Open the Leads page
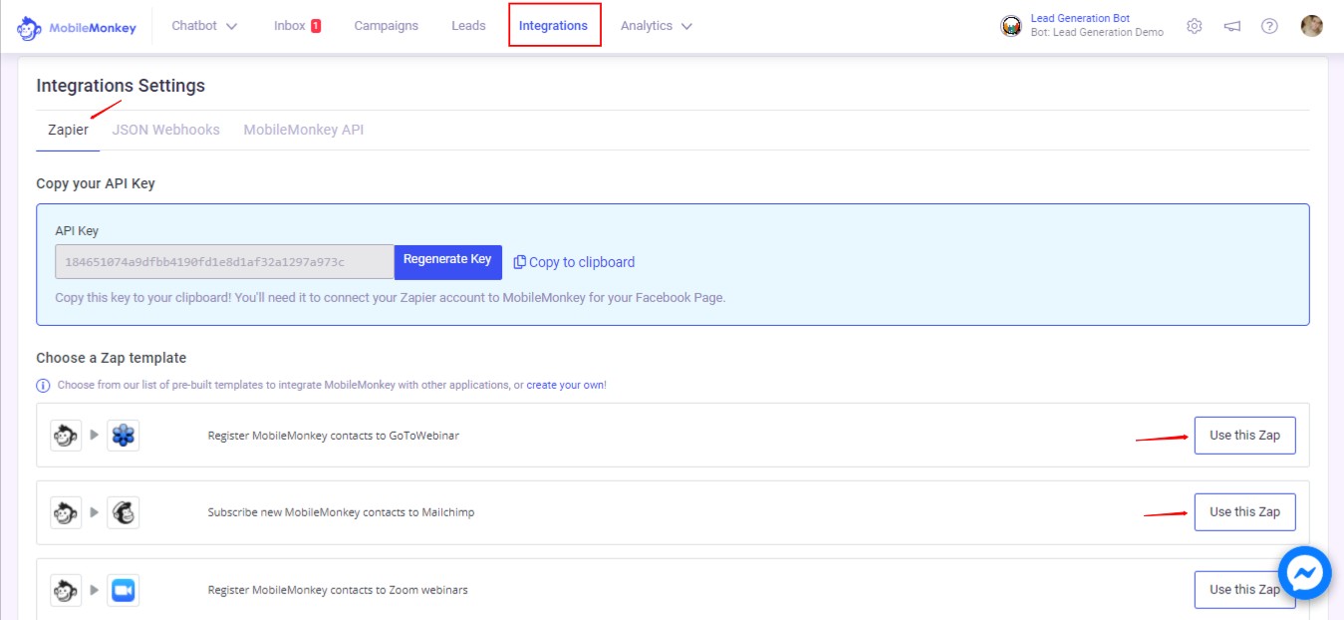 pyautogui.click(x=468, y=26)
